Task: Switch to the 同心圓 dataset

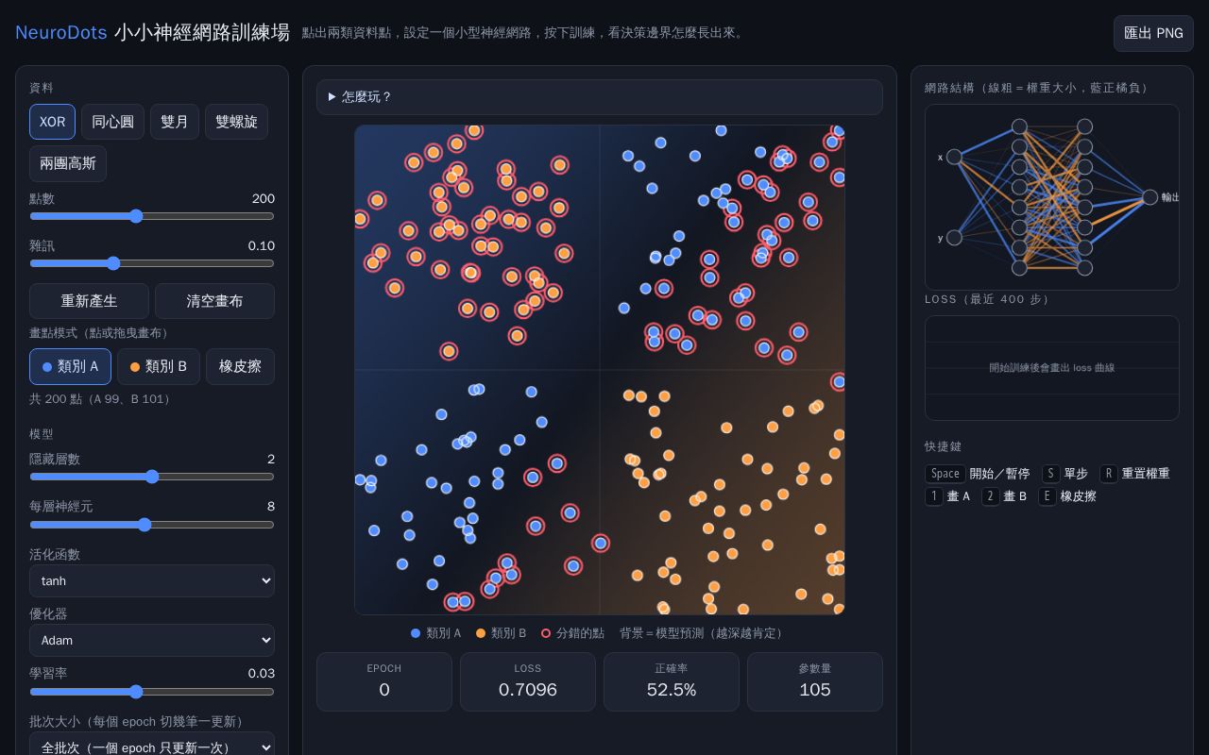Action: tap(112, 122)
